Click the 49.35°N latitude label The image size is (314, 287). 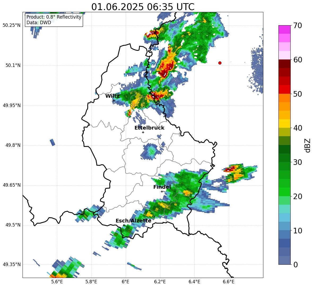12,264
